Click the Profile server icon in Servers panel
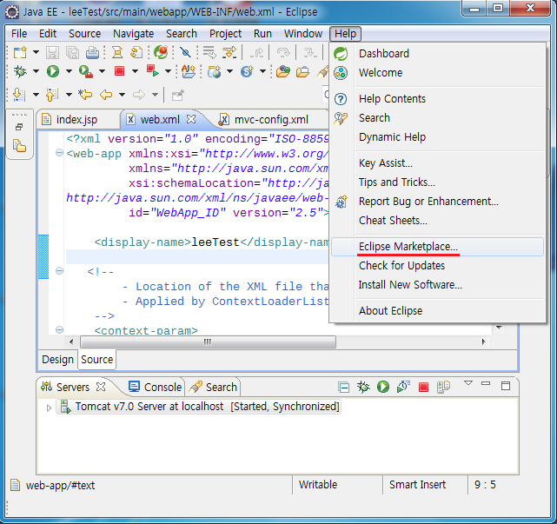557x524 pixels. pyautogui.click(x=403, y=387)
